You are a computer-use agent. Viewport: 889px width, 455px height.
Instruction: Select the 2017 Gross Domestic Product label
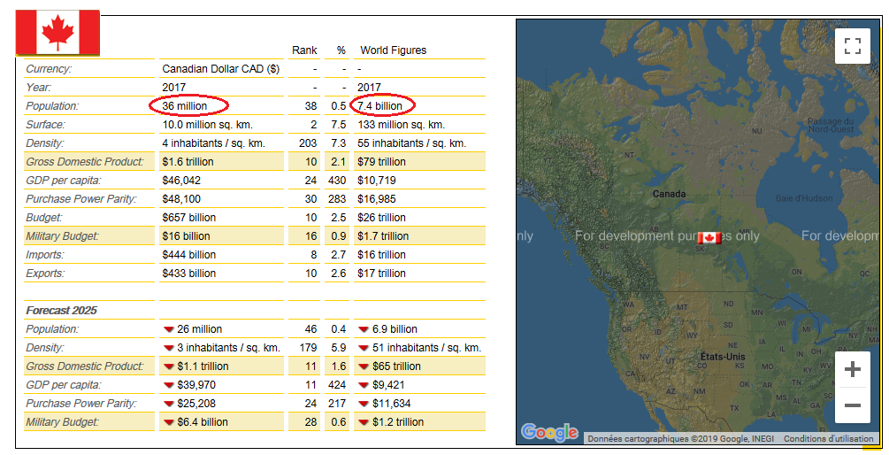pyautogui.click(x=85, y=162)
